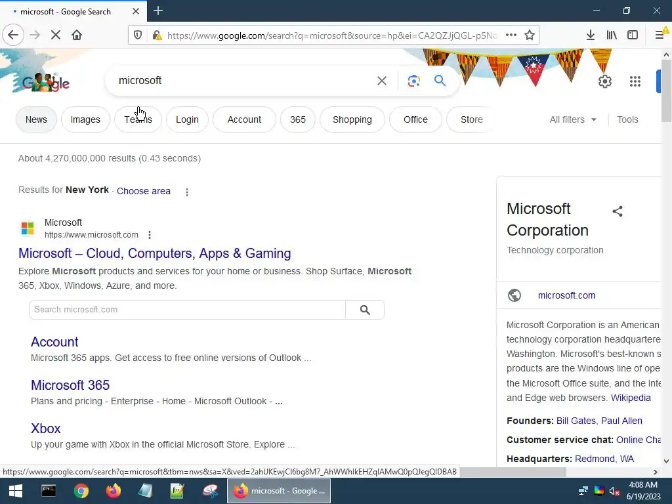Open options next to Choose area
Viewport: 672px width, 504px height.
(x=187, y=192)
